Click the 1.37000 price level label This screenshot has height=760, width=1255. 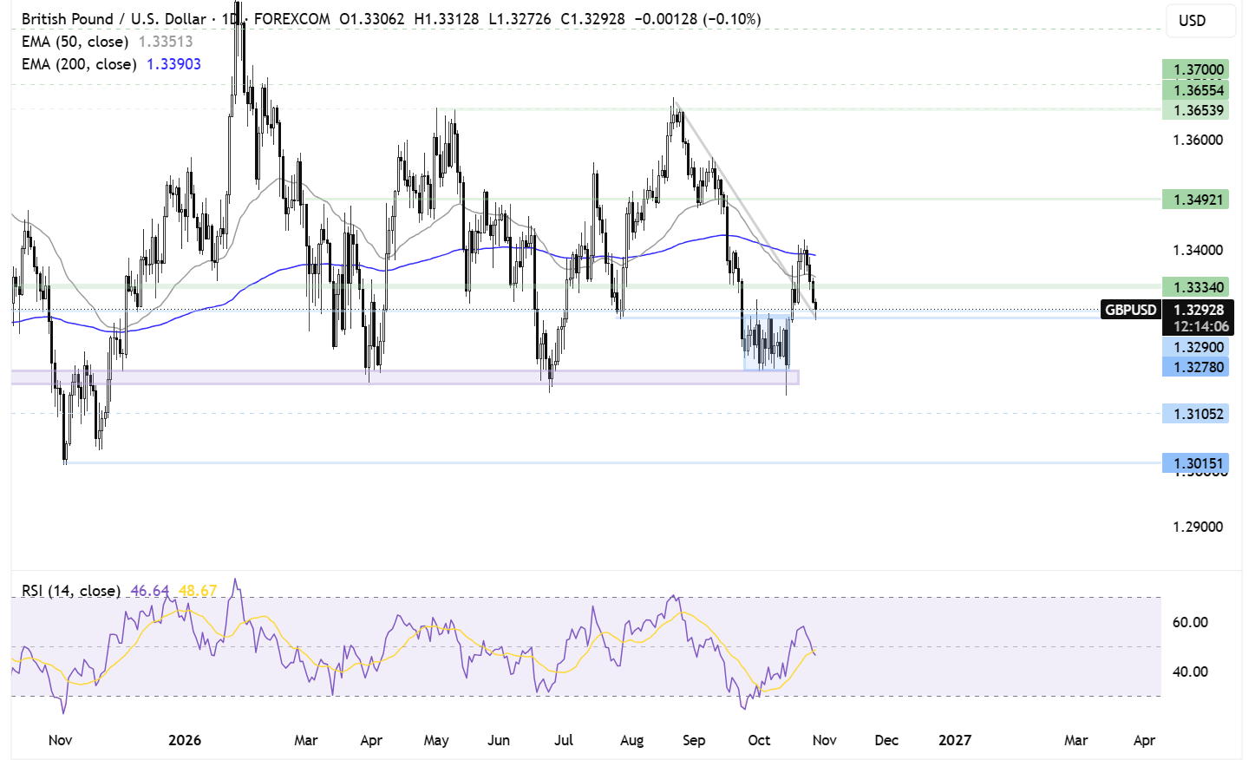(x=1196, y=69)
